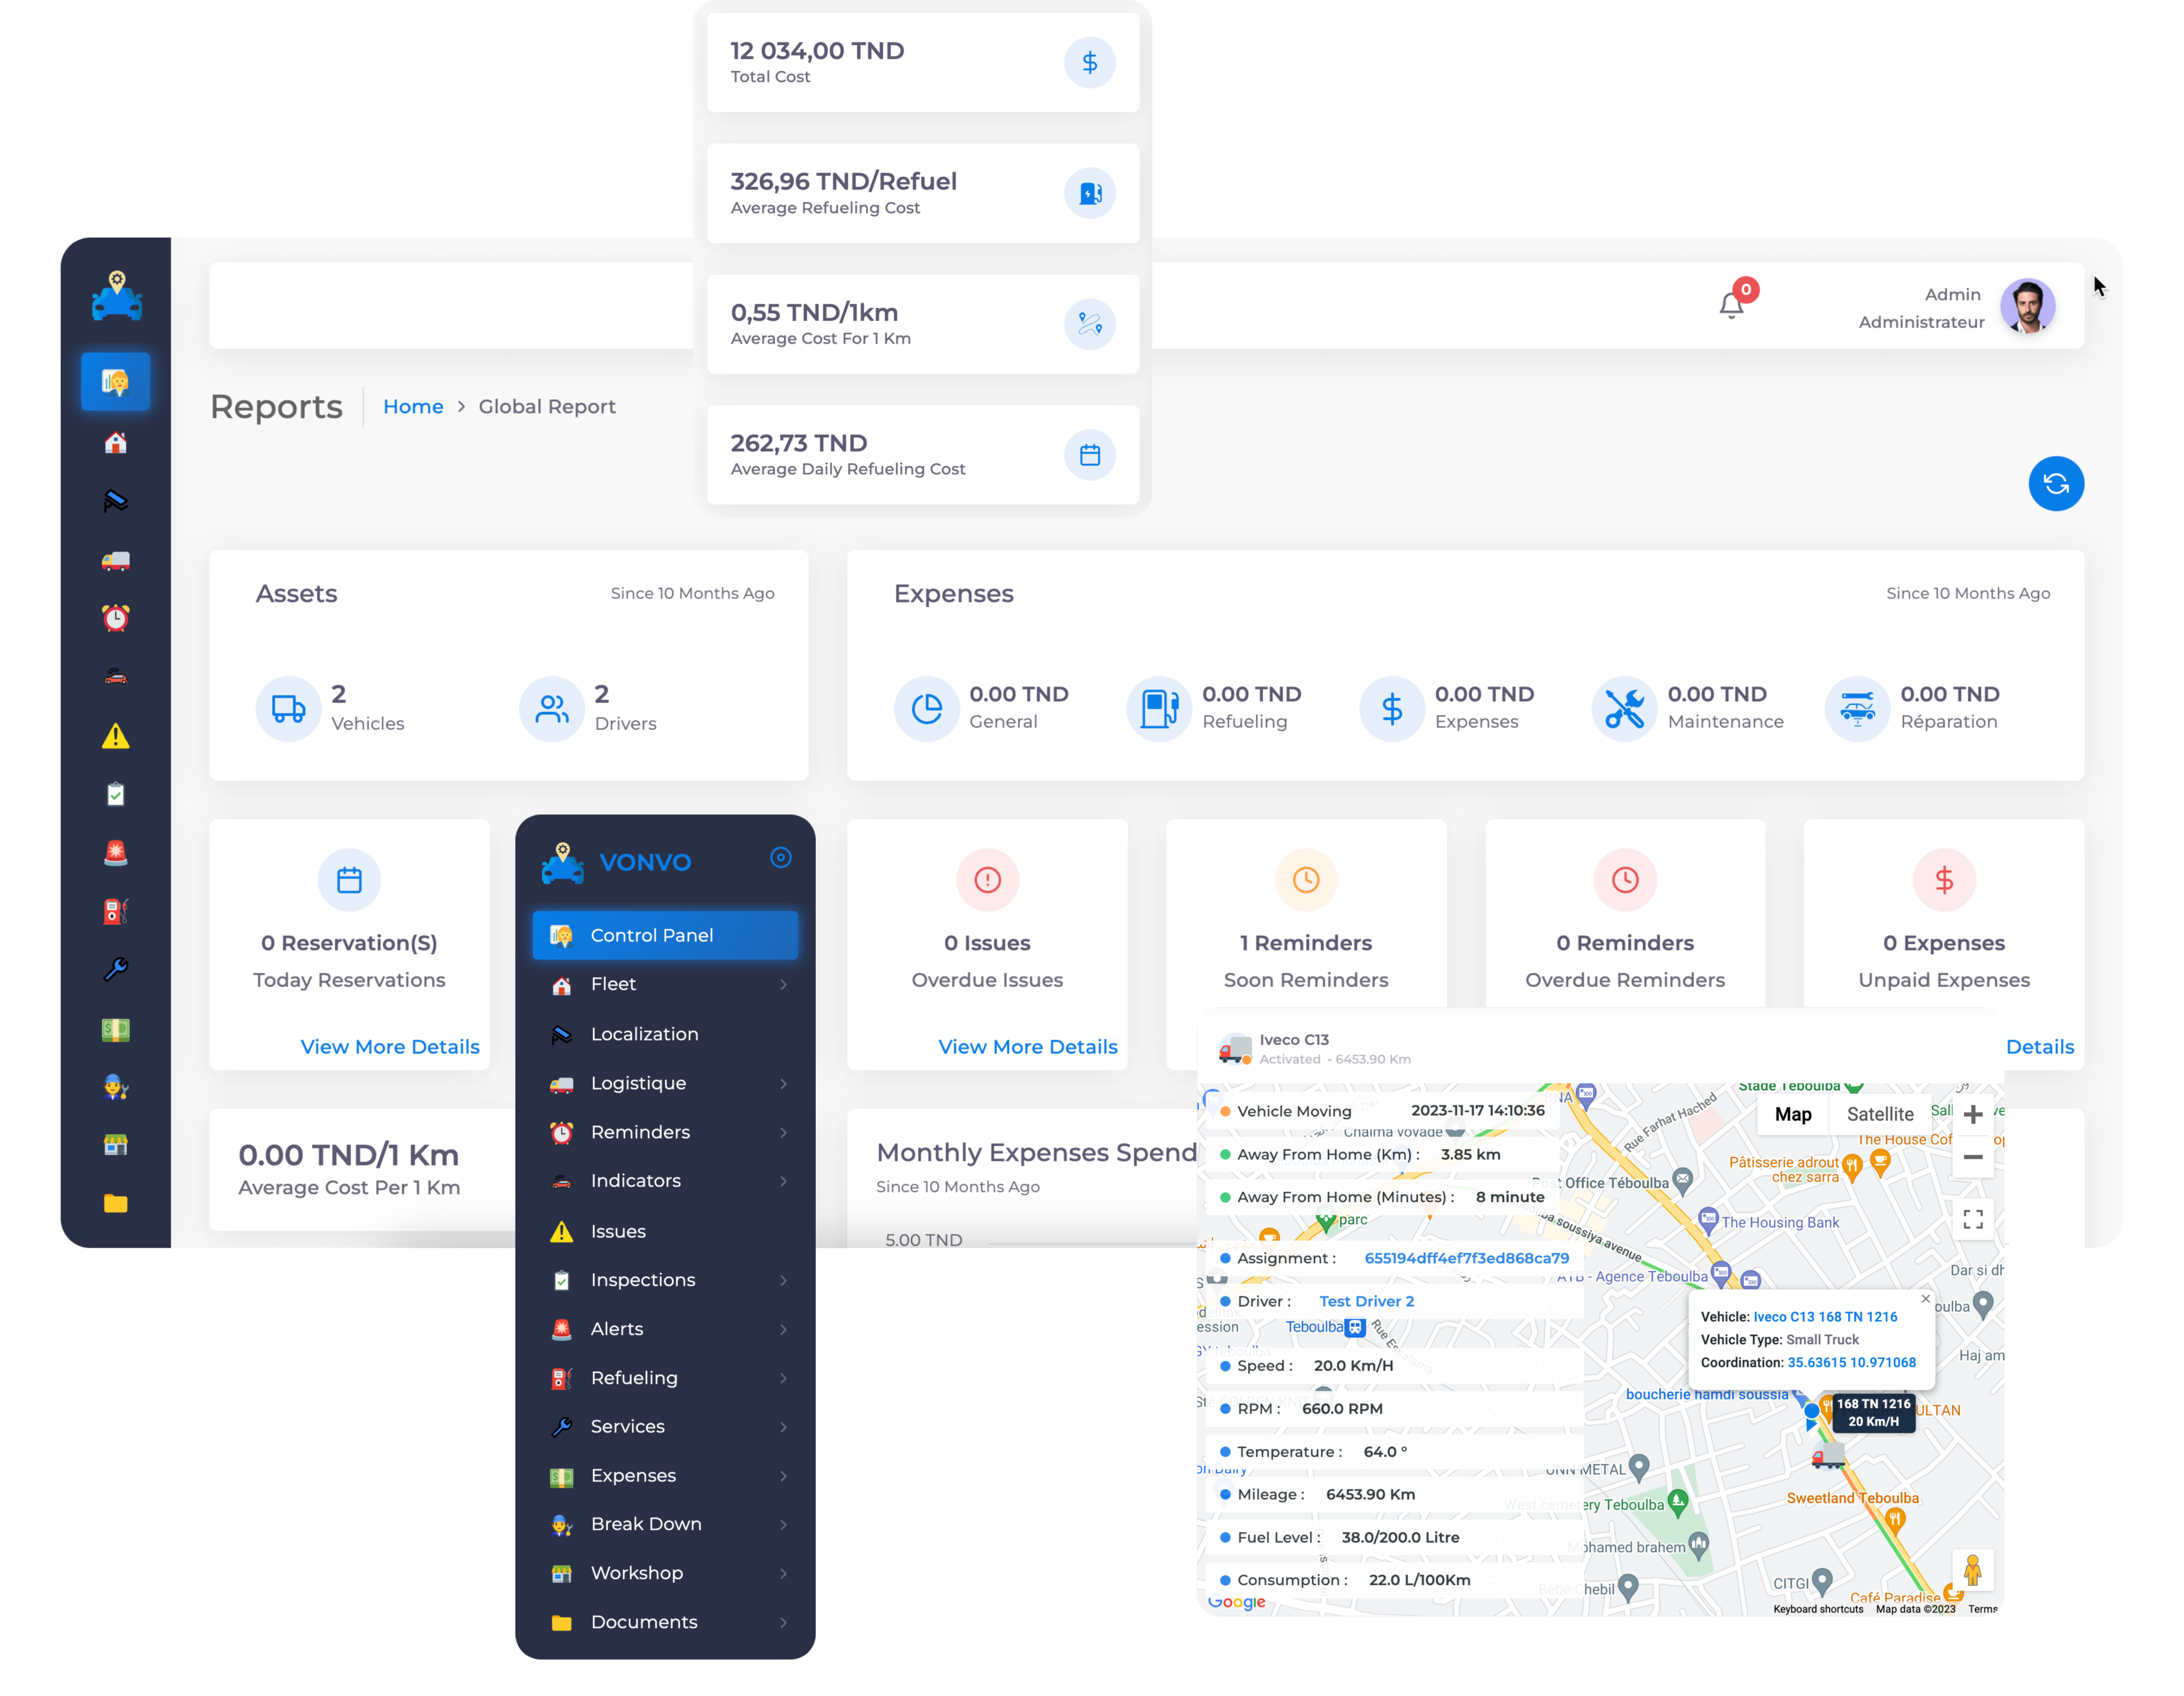Image resolution: width=2184 pixels, height=1696 pixels.
Task: Open refueling pump icon in collapsed sidebar
Action: (x=116, y=911)
